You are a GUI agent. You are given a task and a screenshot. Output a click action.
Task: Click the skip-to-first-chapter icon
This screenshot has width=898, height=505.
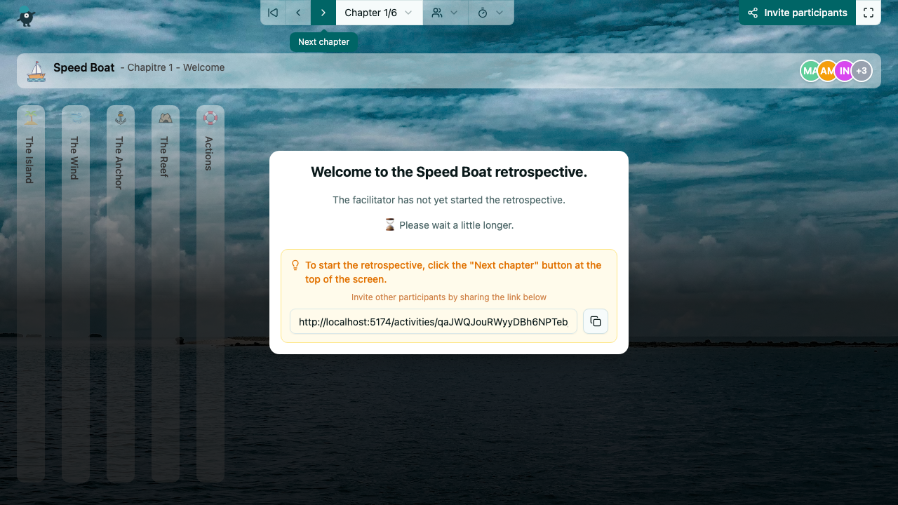[272, 12]
